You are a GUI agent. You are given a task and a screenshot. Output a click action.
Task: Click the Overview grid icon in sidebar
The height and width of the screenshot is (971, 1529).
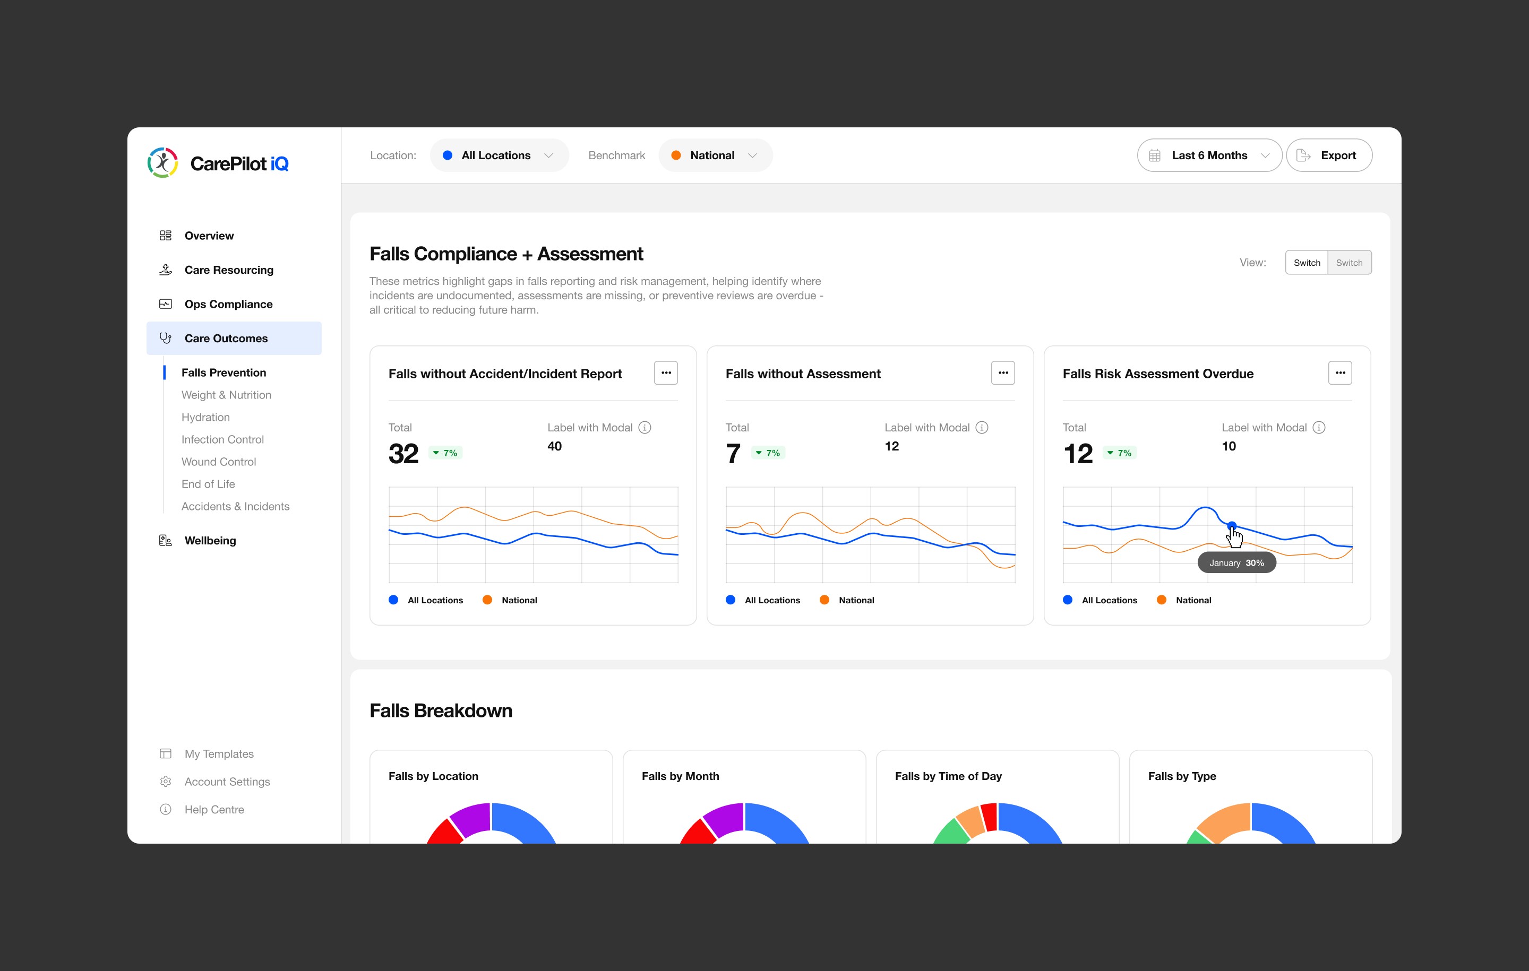(x=166, y=236)
